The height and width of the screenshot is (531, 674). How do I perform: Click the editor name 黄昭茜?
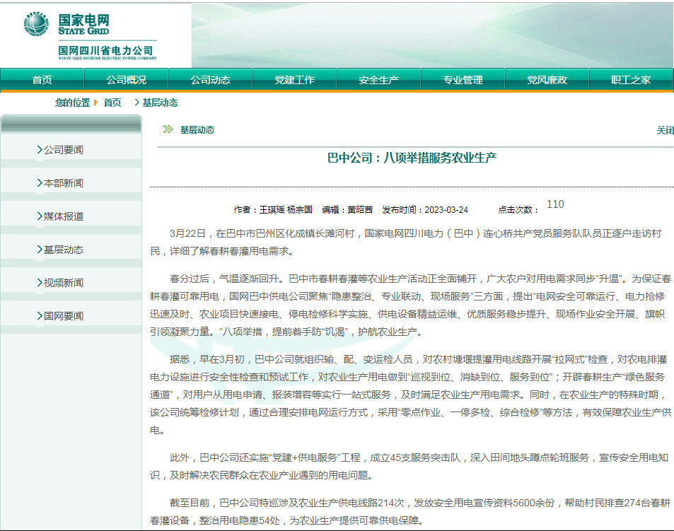tap(360, 210)
